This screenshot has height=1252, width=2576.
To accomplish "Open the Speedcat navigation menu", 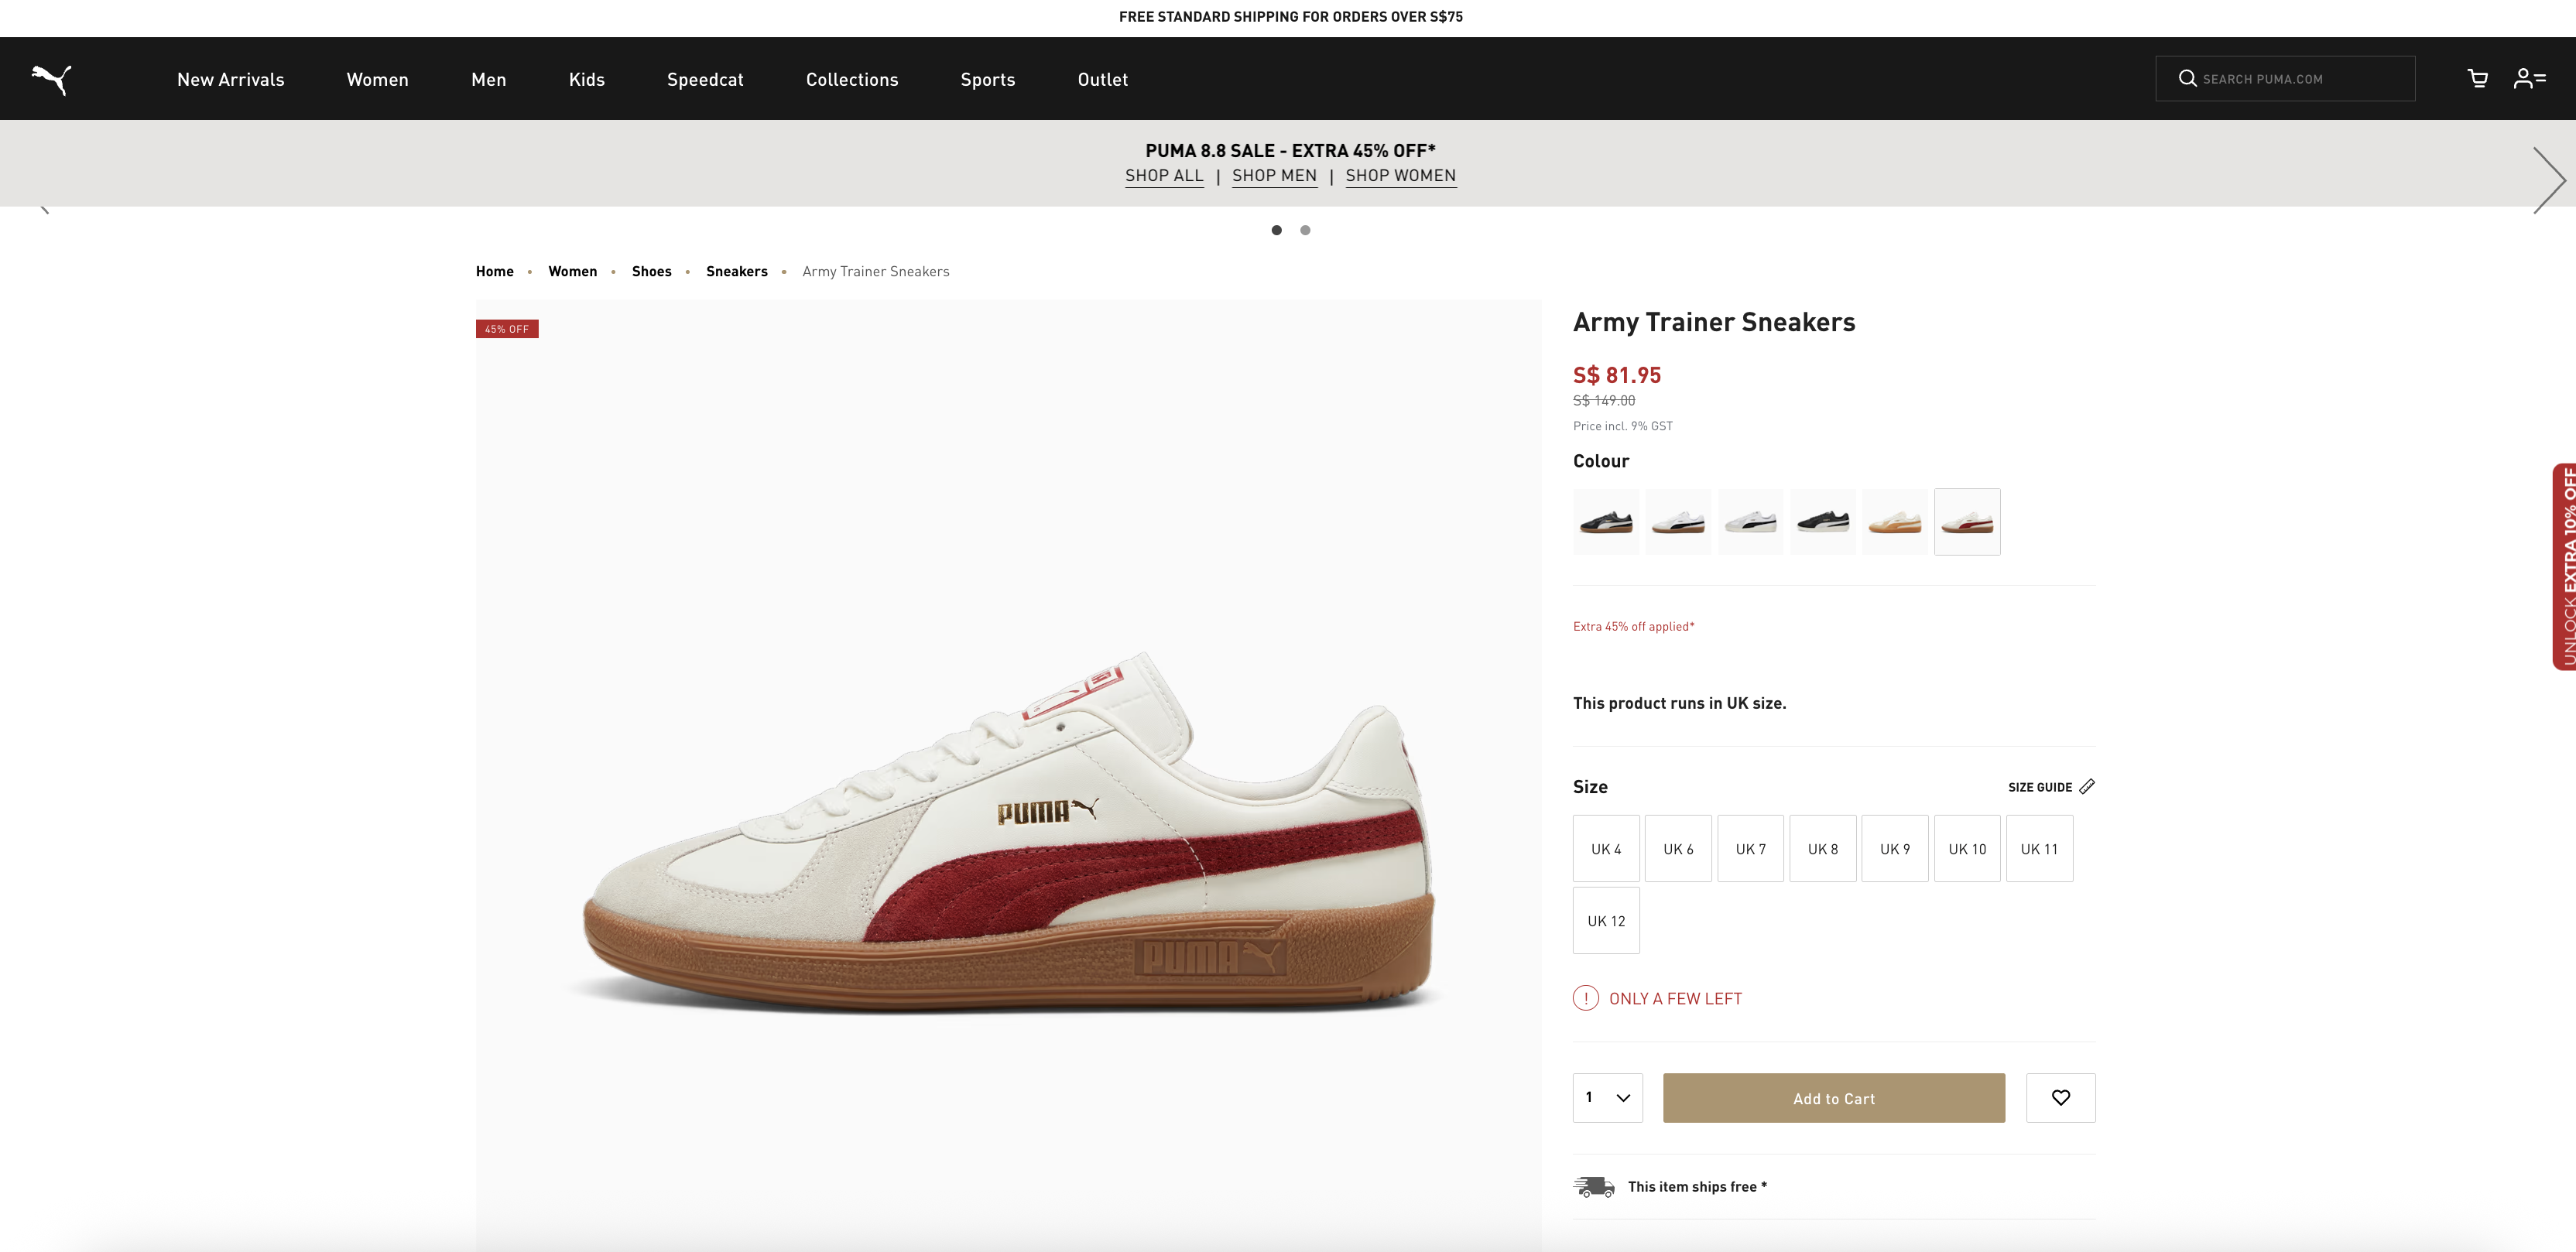I will (x=705, y=80).
